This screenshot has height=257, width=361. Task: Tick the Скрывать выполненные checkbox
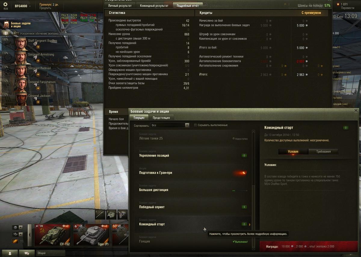pos(196,125)
